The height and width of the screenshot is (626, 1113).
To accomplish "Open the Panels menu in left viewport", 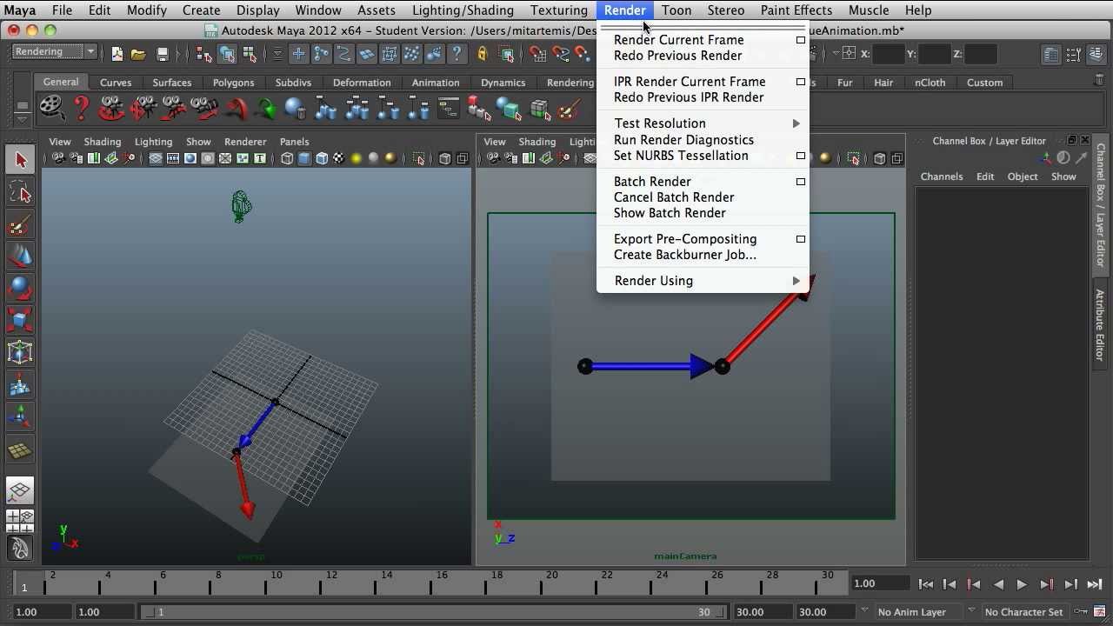I will pyautogui.click(x=294, y=142).
